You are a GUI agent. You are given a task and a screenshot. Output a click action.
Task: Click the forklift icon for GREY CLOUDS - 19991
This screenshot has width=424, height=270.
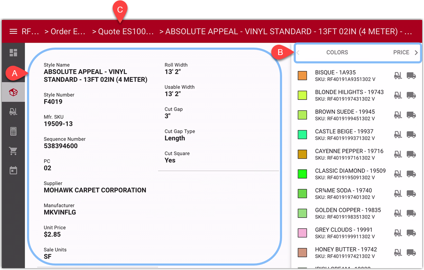398,233
